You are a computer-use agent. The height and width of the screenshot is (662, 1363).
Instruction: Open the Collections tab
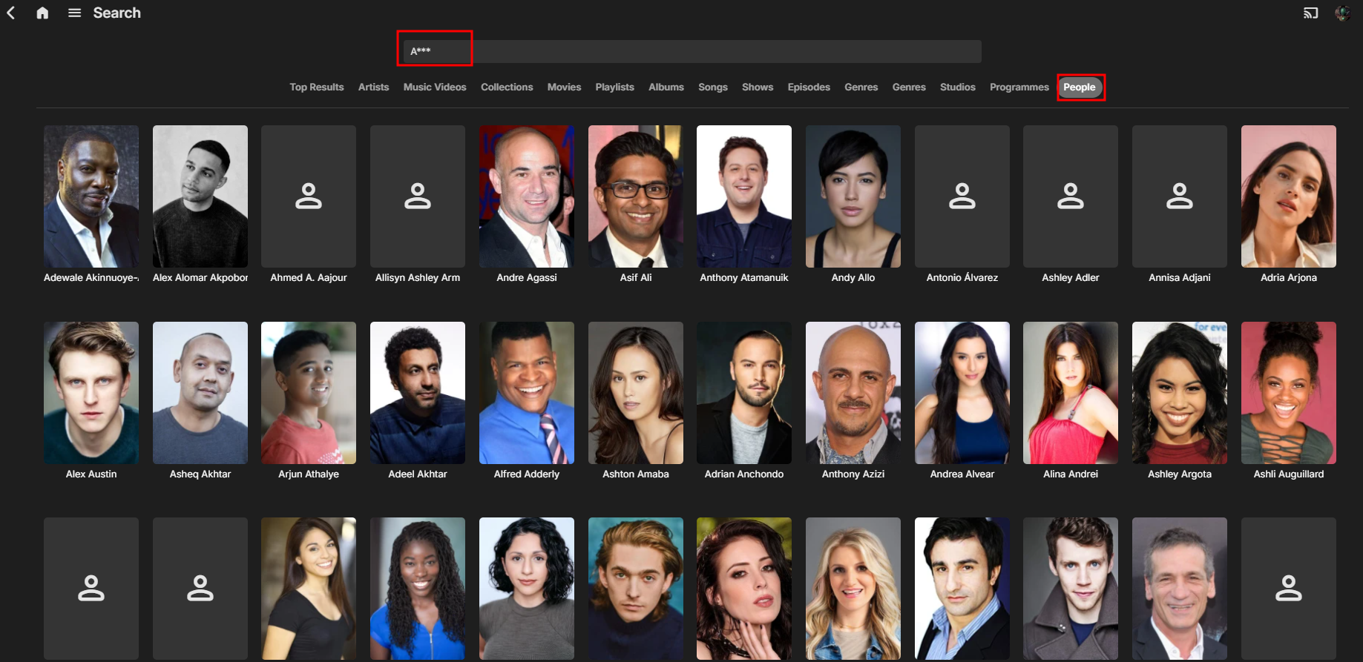click(507, 87)
